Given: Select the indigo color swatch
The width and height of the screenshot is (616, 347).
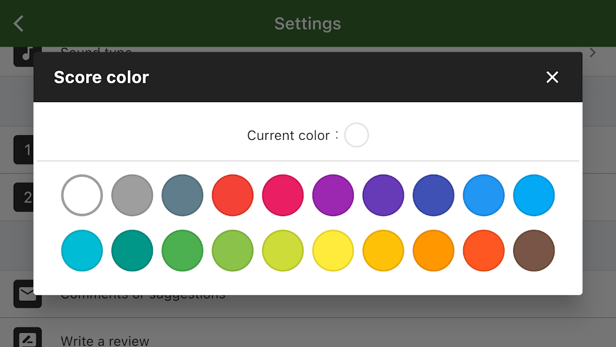Looking at the screenshot, I should pos(433,195).
